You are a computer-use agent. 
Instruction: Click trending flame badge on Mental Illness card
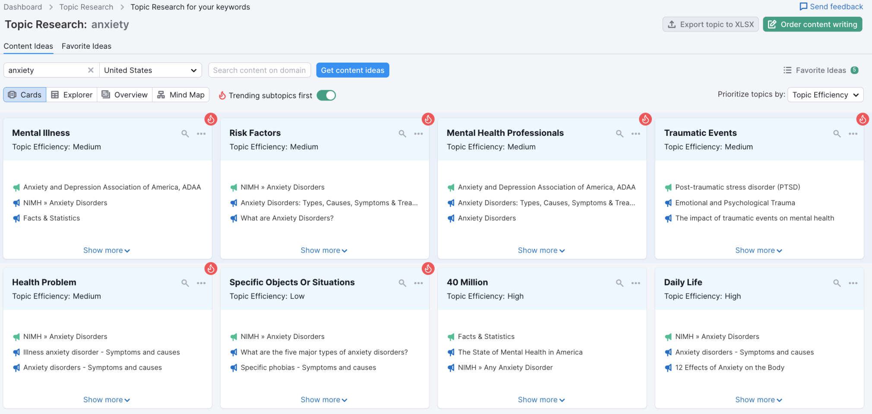tap(211, 119)
